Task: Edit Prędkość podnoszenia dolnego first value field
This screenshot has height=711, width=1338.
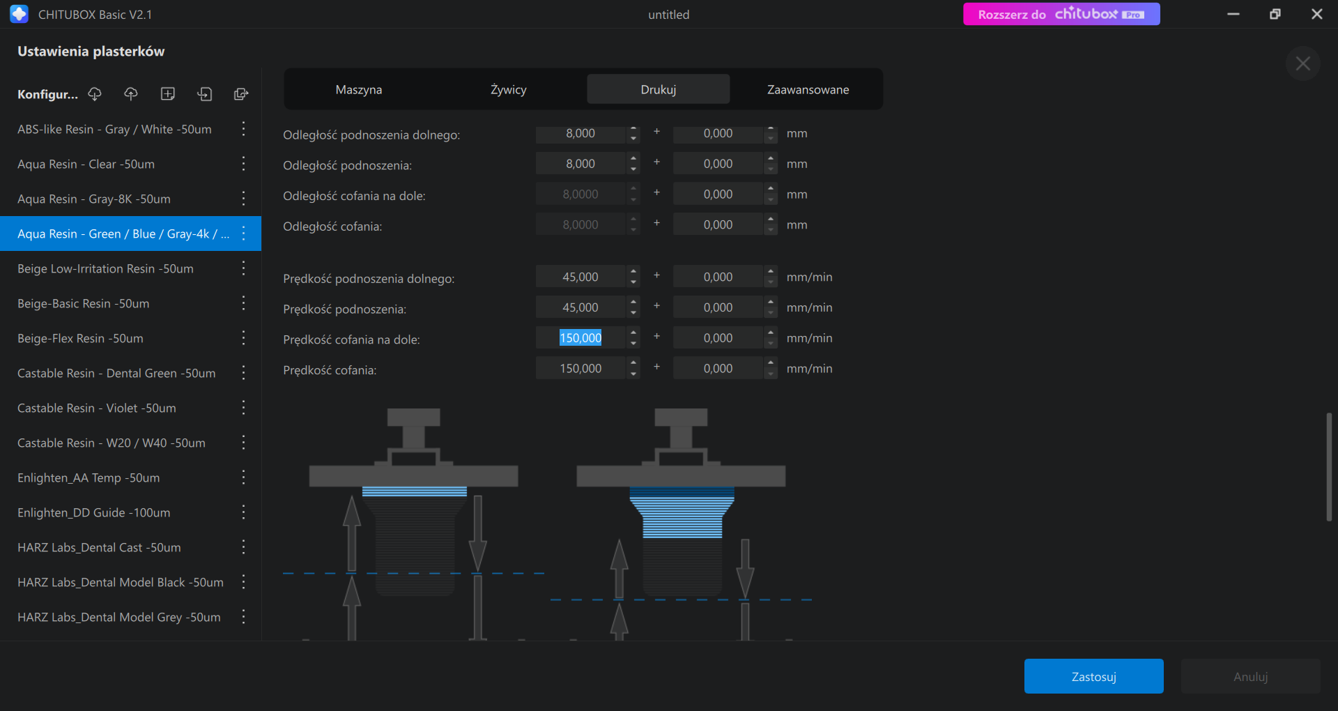Action: click(x=580, y=277)
